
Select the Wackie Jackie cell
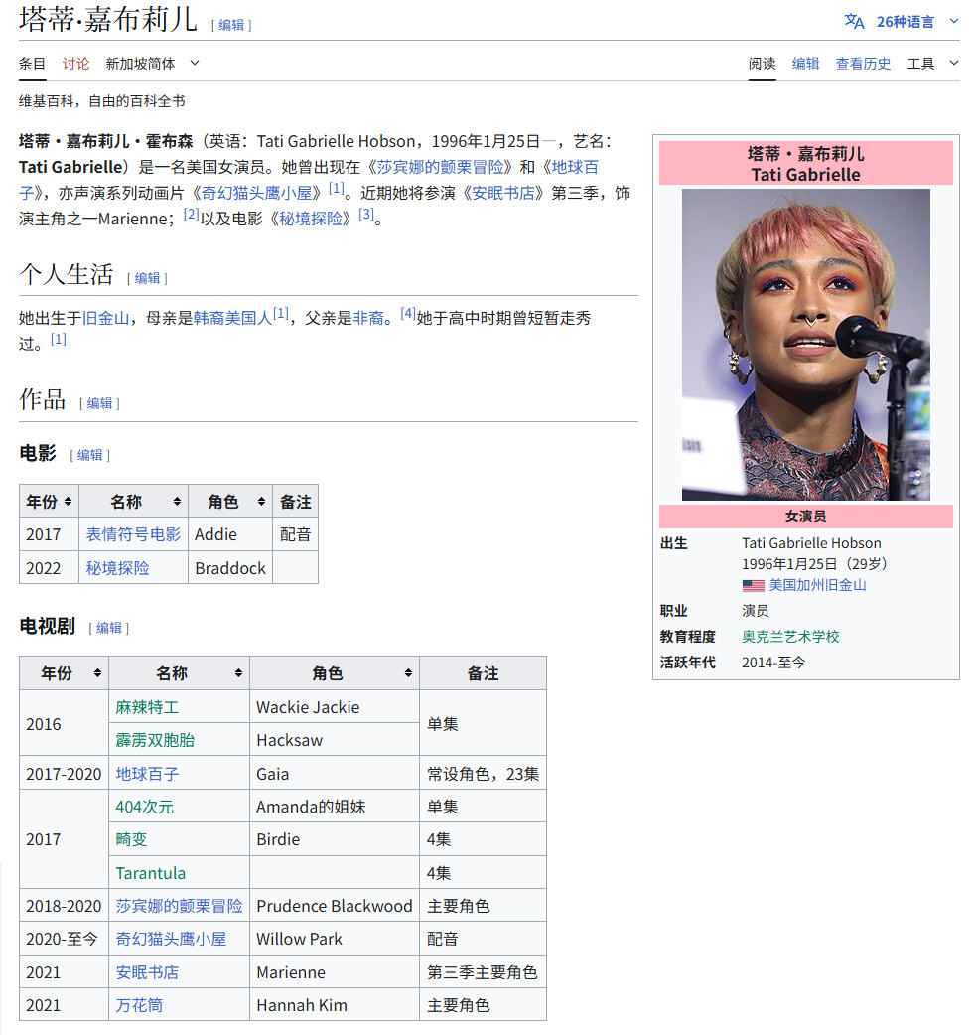(335, 707)
